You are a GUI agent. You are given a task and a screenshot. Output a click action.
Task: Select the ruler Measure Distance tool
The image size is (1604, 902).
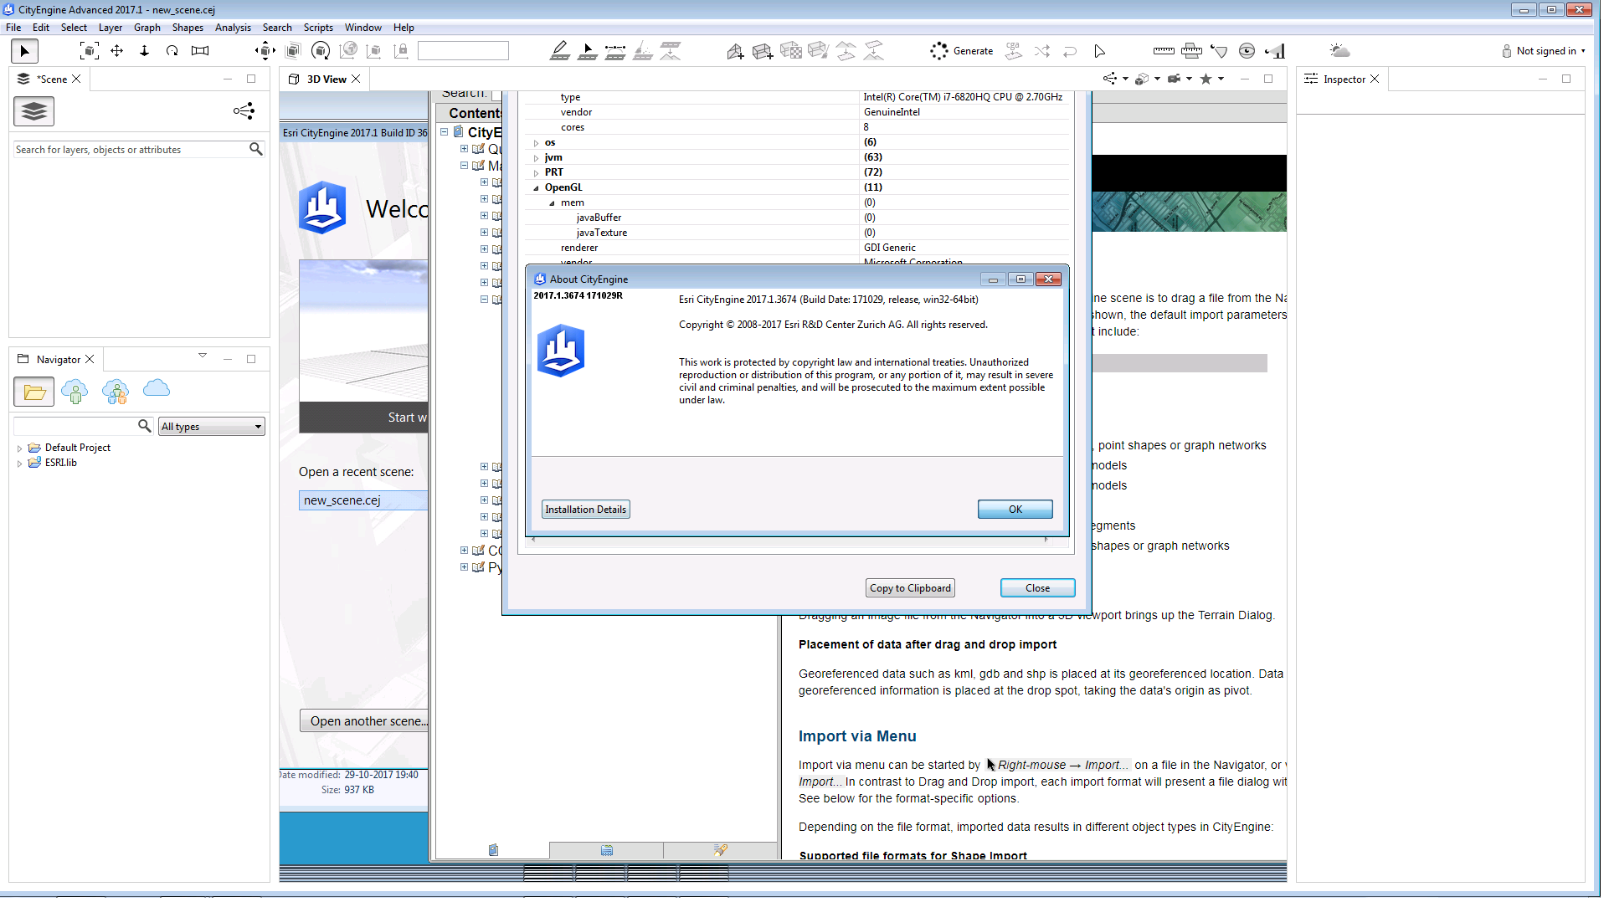coord(1164,51)
